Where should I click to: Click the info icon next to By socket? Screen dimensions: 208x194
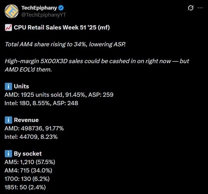(8, 154)
